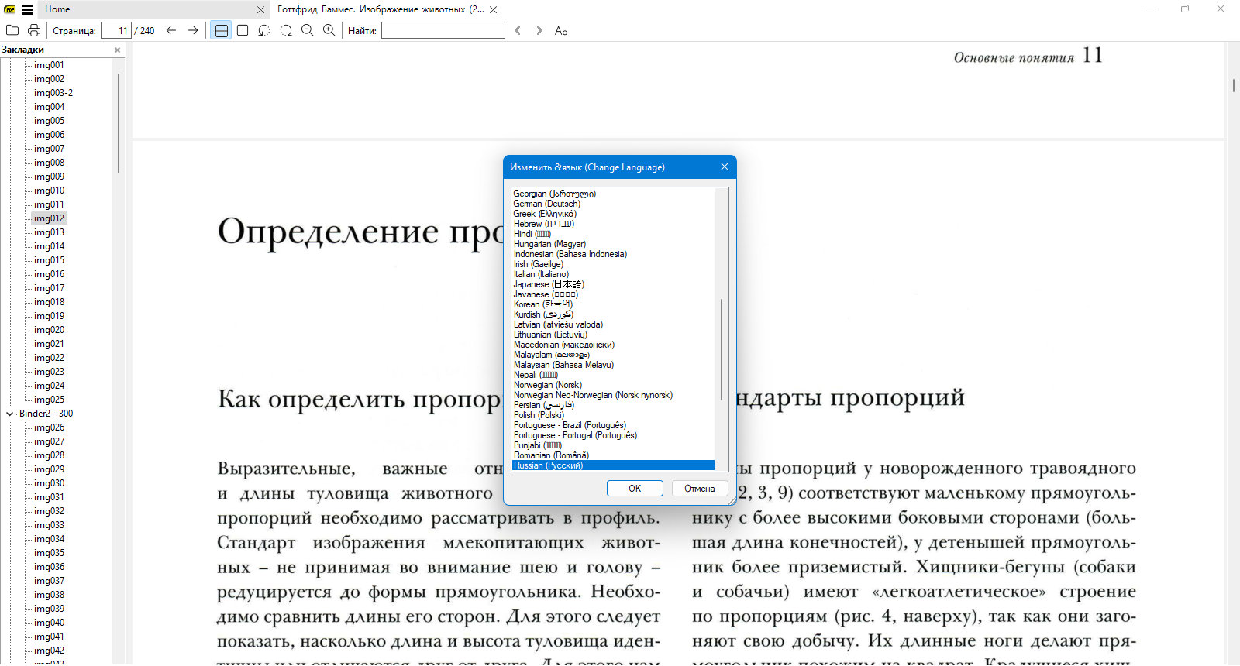The width and height of the screenshot is (1240, 666).
Task: Choose Italian (Italiano) in the language list
Action: pos(541,274)
